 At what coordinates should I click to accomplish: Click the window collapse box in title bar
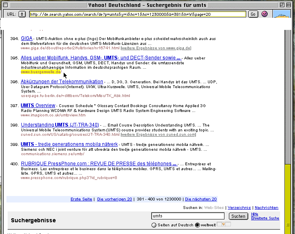click(x=290, y=5)
